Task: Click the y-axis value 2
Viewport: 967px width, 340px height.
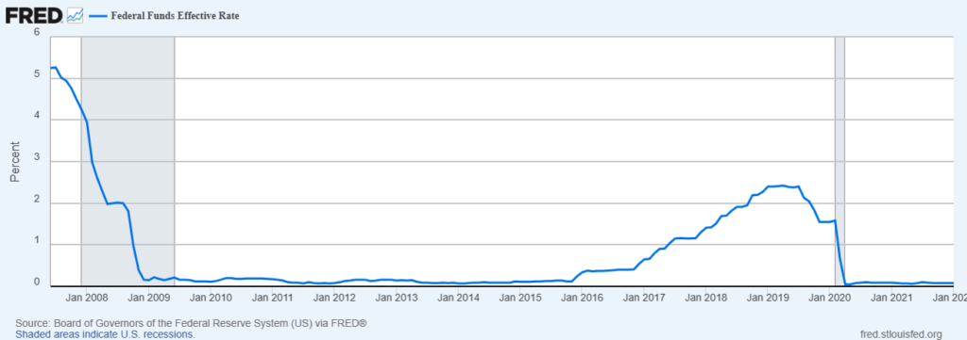Action: coord(37,200)
